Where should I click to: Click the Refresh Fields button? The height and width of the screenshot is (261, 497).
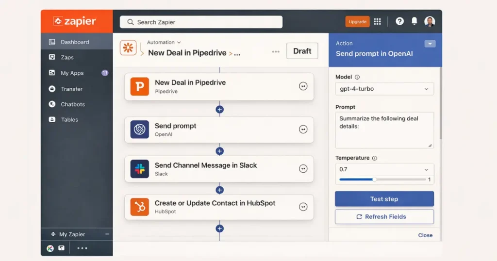pyautogui.click(x=384, y=217)
